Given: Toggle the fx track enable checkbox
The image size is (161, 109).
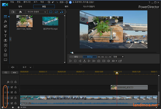Looking at the screenshot, I should tap(12, 82).
